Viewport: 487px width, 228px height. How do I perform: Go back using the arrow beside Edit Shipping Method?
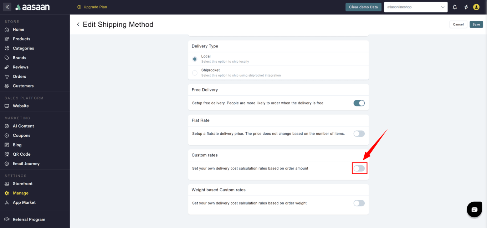click(x=78, y=25)
